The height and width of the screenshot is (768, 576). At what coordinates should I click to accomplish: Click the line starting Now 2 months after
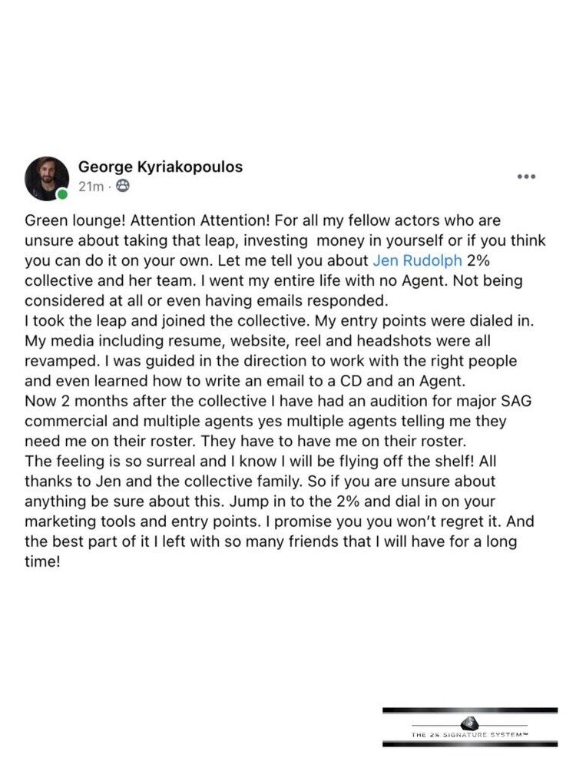tap(278, 401)
